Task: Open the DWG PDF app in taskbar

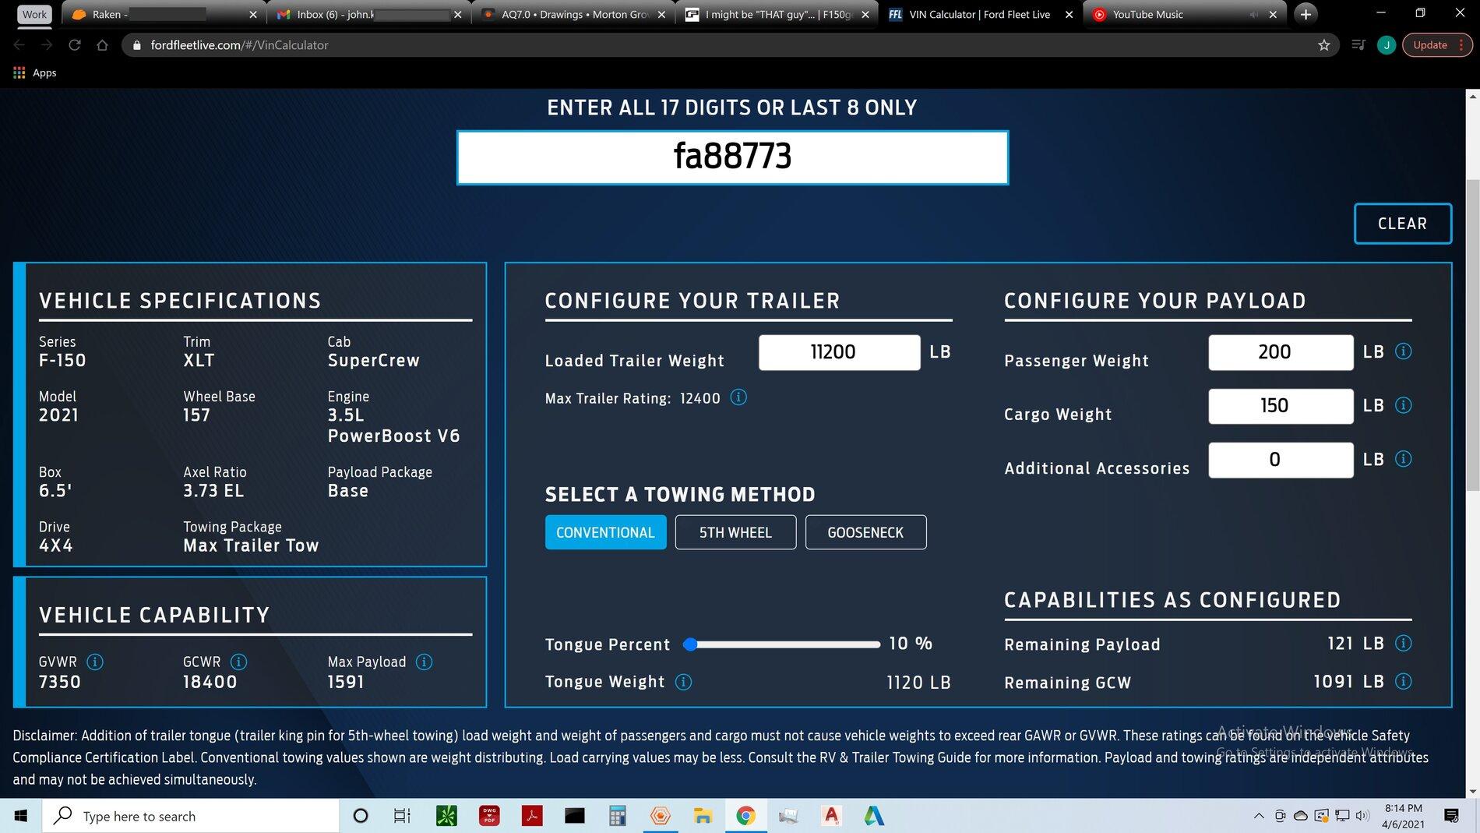Action: [x=489, y=816]
